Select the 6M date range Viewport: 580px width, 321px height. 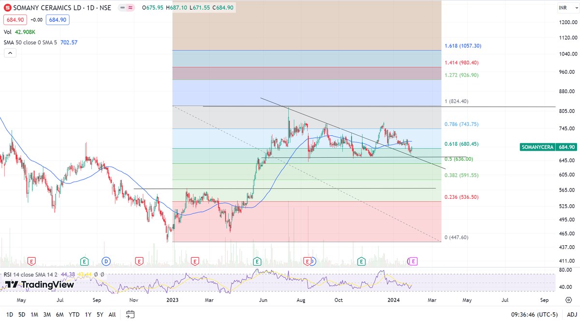(60, 314)
